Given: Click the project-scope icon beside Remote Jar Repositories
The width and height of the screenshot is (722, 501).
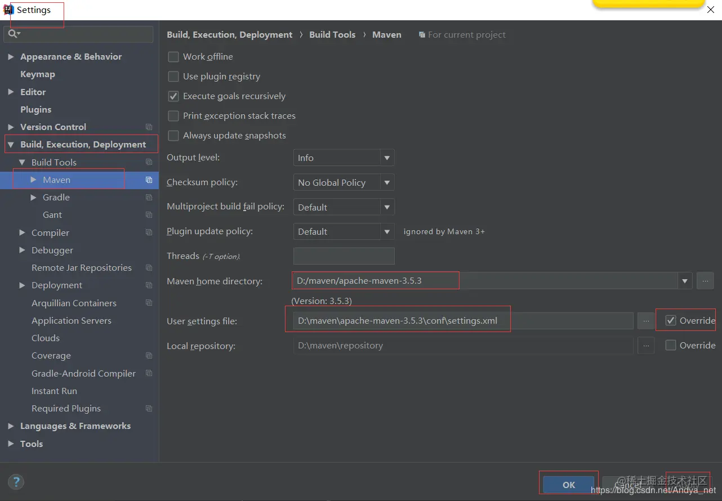Looking at the screenshot, I should tap(149, 268).
